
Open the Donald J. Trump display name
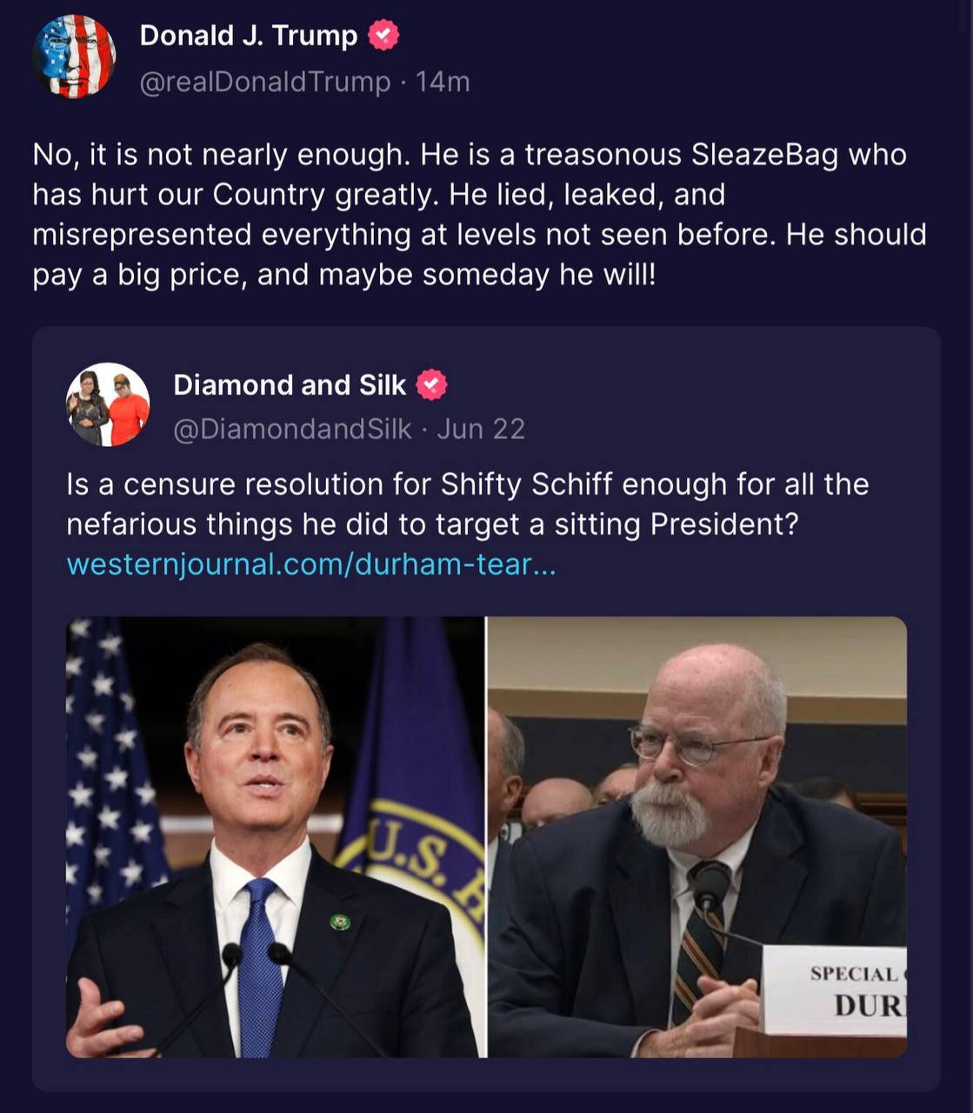pyautogui.click(x=249, y=36)
